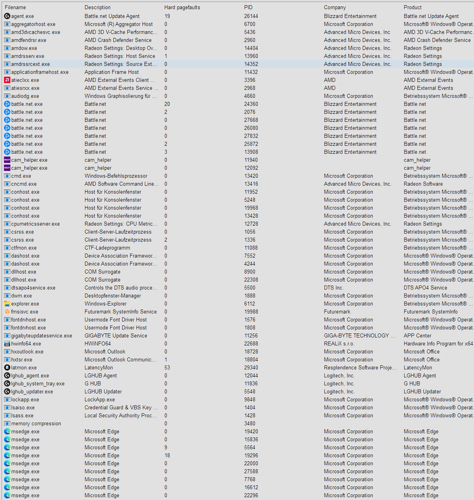Click the Battle.net icon for PID 24360

coord(7,104)
